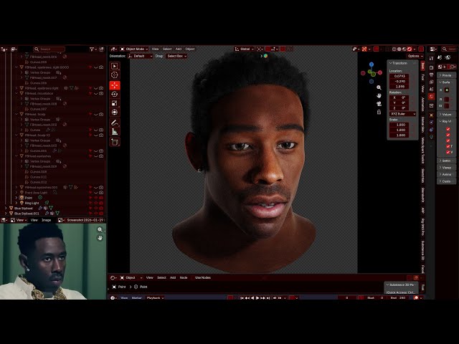
Task: Activate the Scale tool
Action: coord(115,103)
